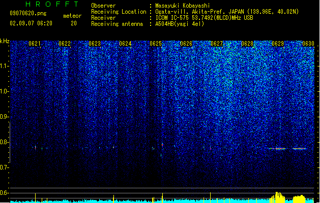Click observer name Masayuki Kobayashi
Viewport: 320px width, 203px height.
click(183, 6)
